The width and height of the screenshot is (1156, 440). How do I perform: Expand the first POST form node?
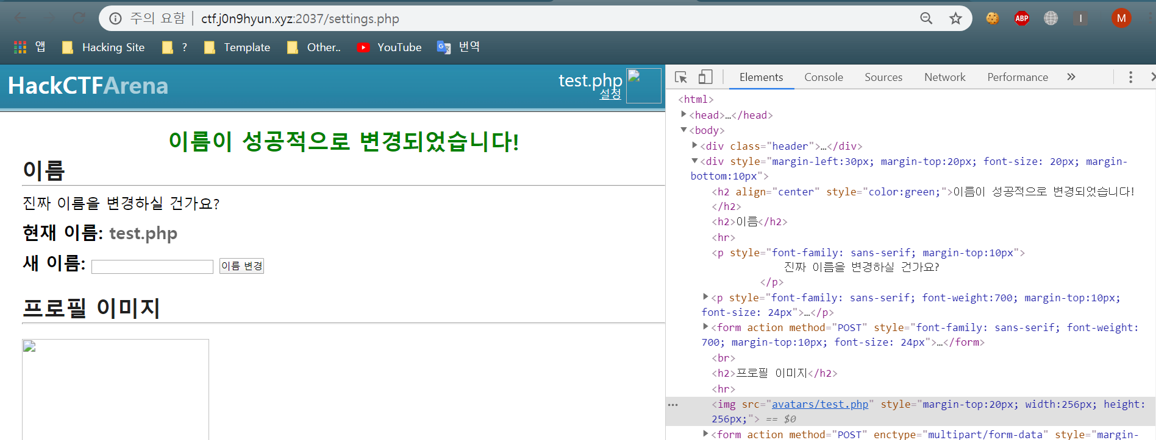tap(705, 327)
